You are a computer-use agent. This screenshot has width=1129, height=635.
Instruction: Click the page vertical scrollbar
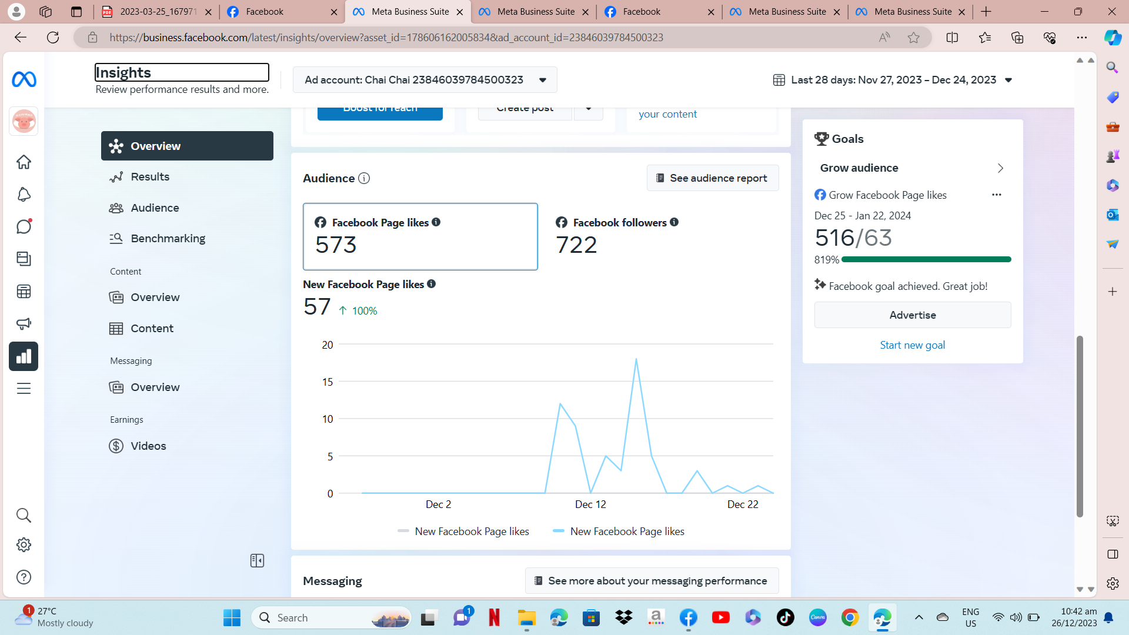(1080, 426)
